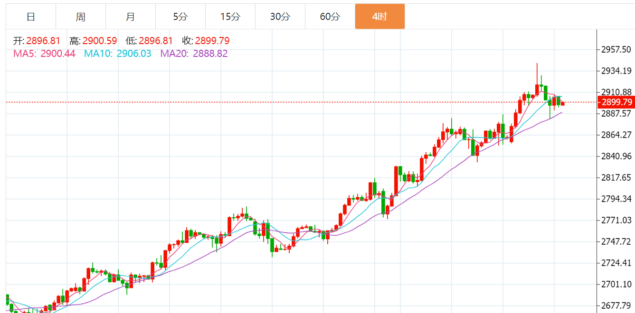Click the 2677.79 price axis label

tap(616, 305)
